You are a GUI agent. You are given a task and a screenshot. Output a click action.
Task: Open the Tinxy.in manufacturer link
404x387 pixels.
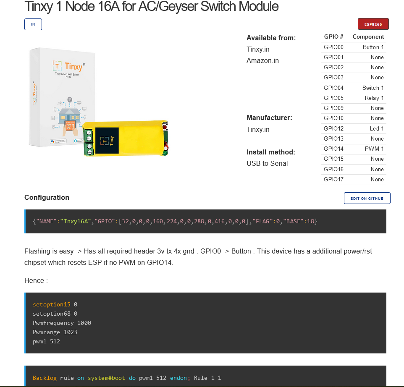tap(258, 129)
